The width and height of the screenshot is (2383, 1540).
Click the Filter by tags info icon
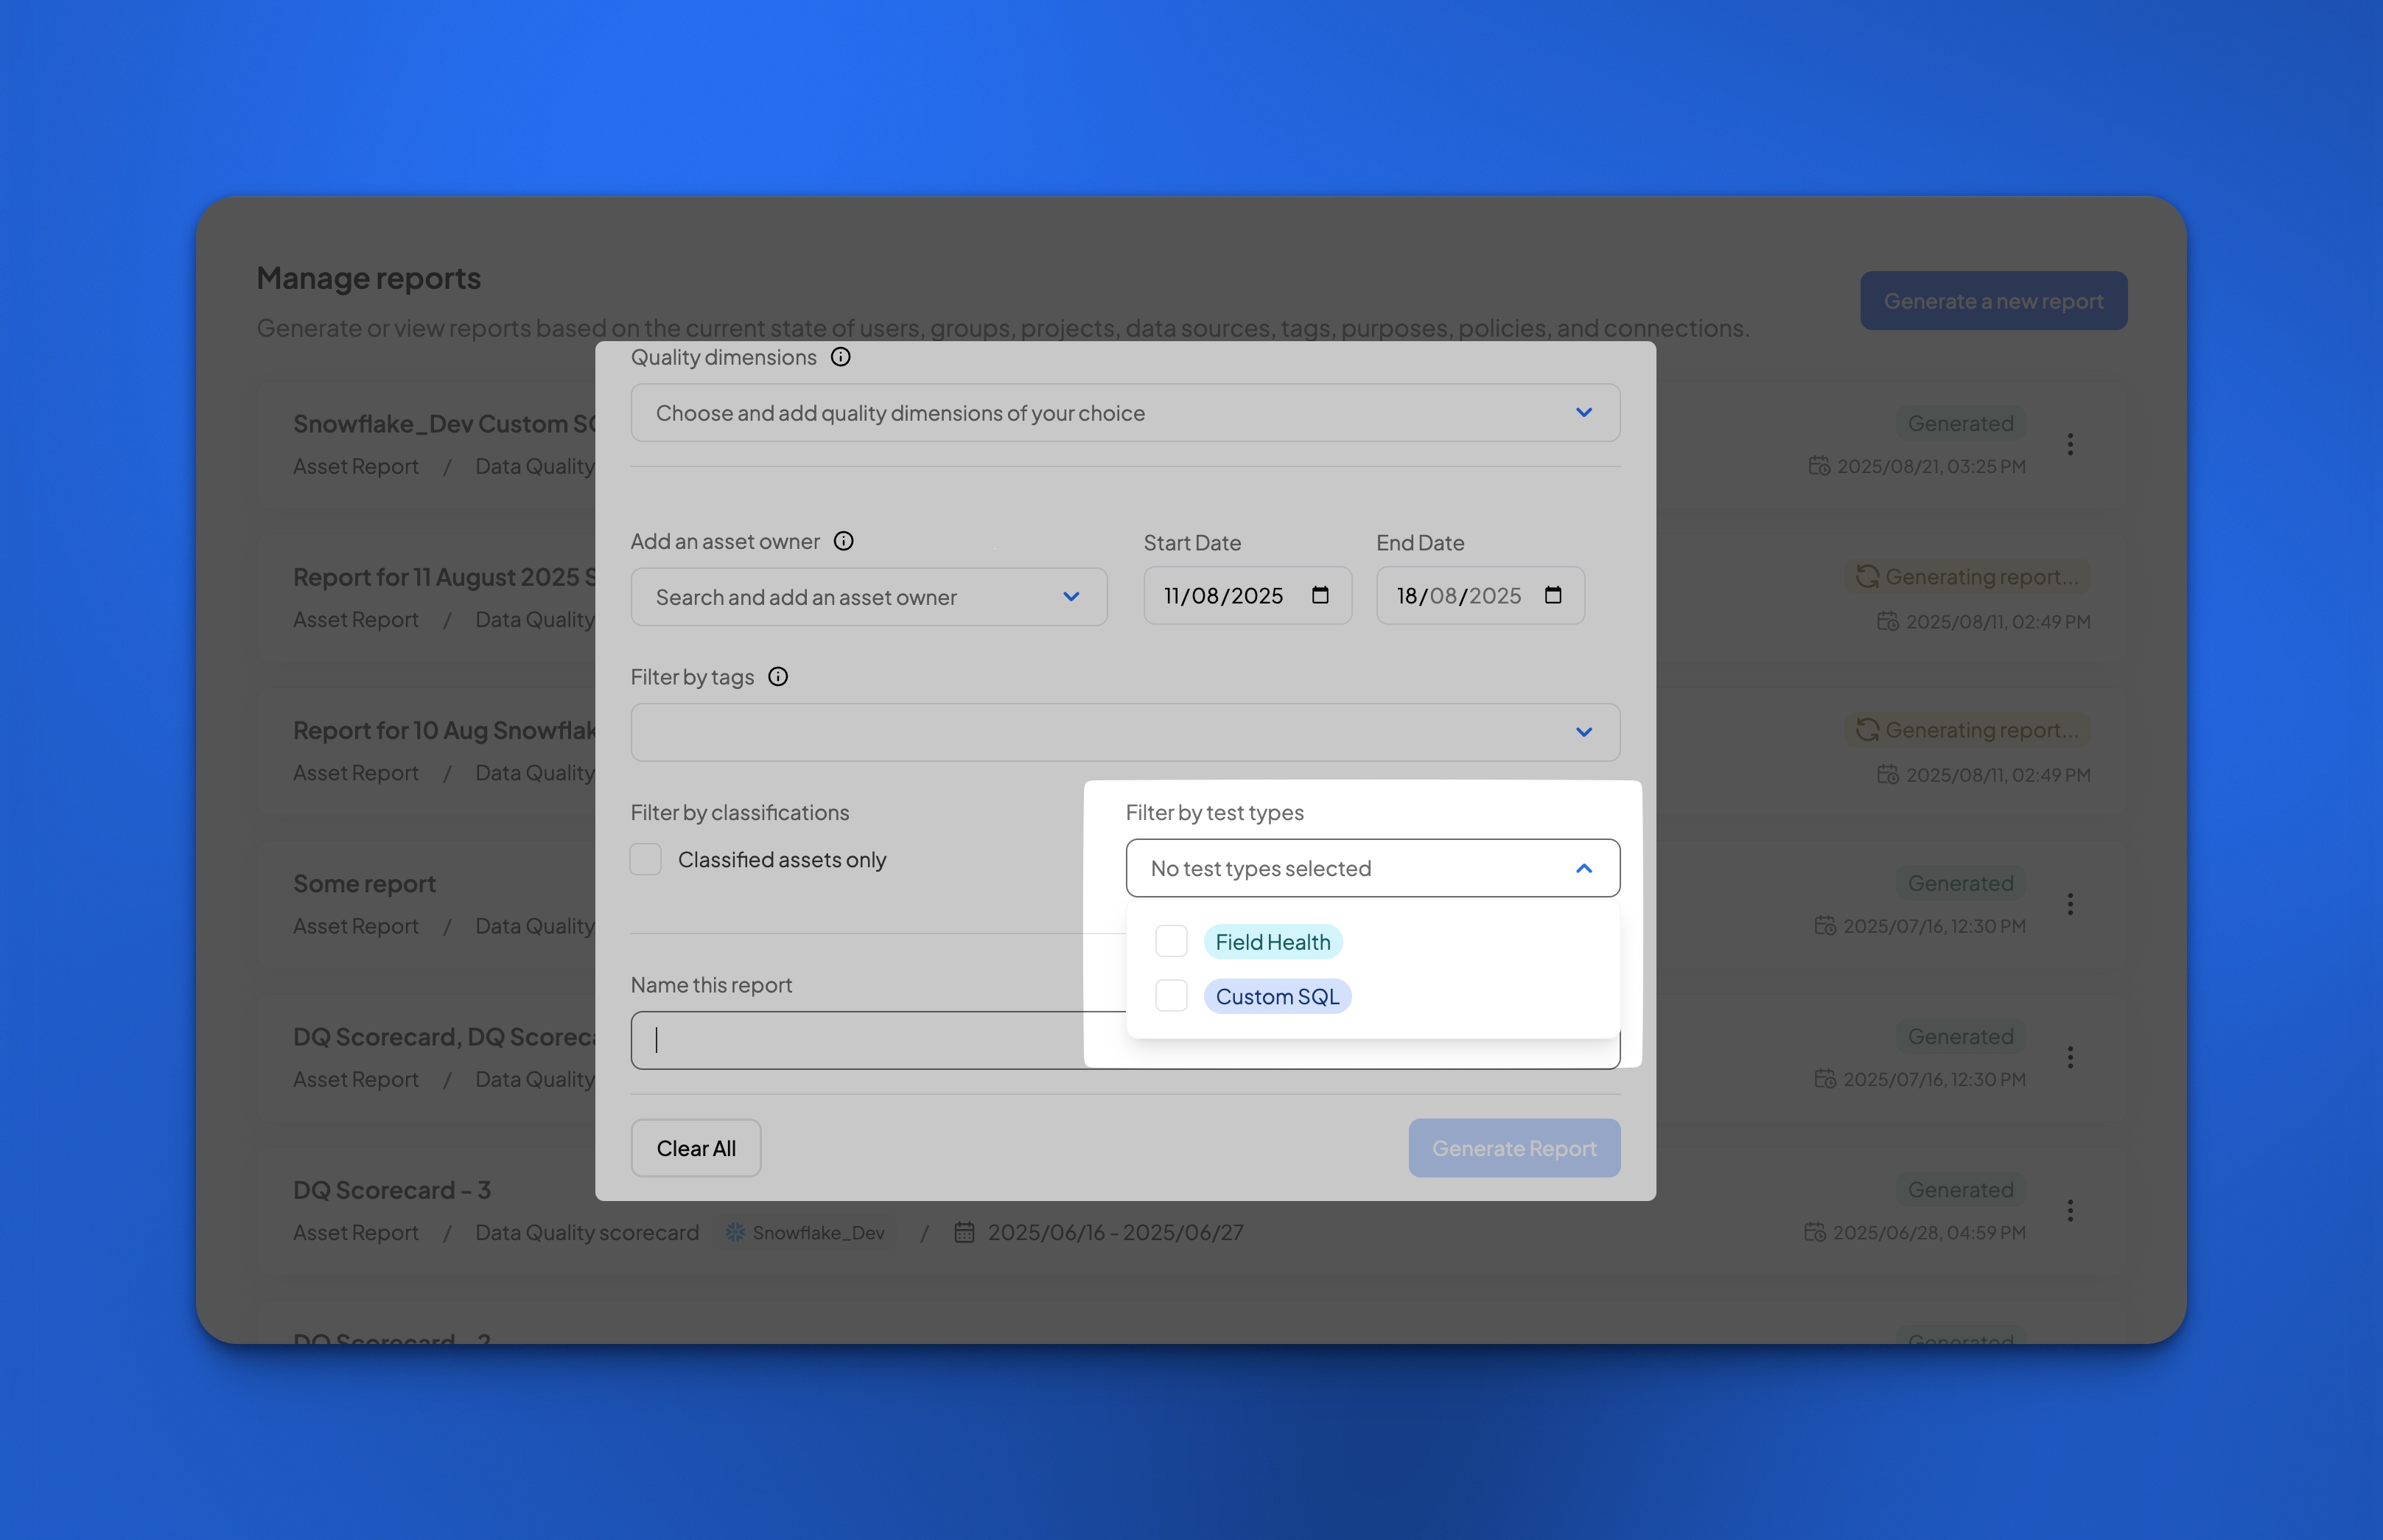[778, 677]
